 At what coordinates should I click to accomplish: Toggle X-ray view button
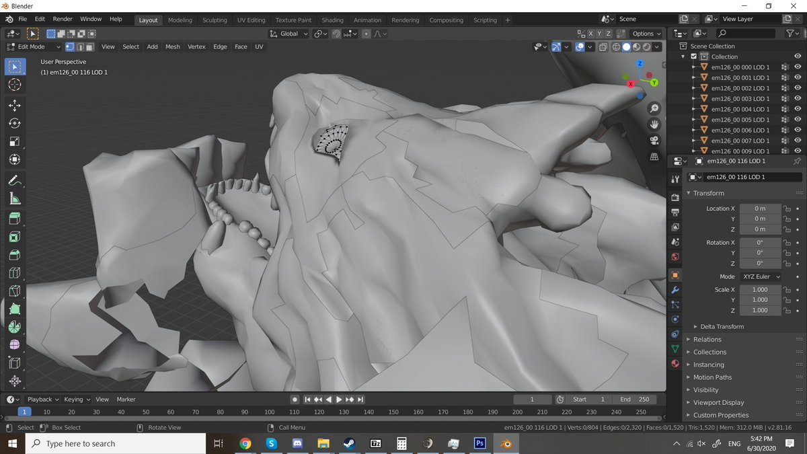[x=603, y=47]
